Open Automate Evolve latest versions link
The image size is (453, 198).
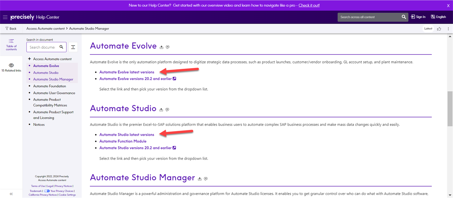tap(127, 72)
